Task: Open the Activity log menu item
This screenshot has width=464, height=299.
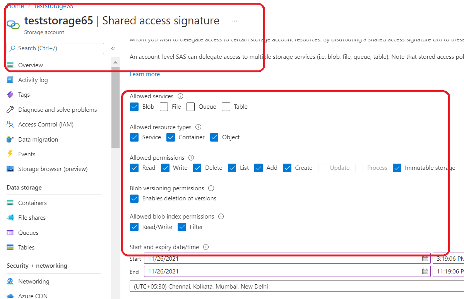Action: pyautogui.click(x=33, y=80)
